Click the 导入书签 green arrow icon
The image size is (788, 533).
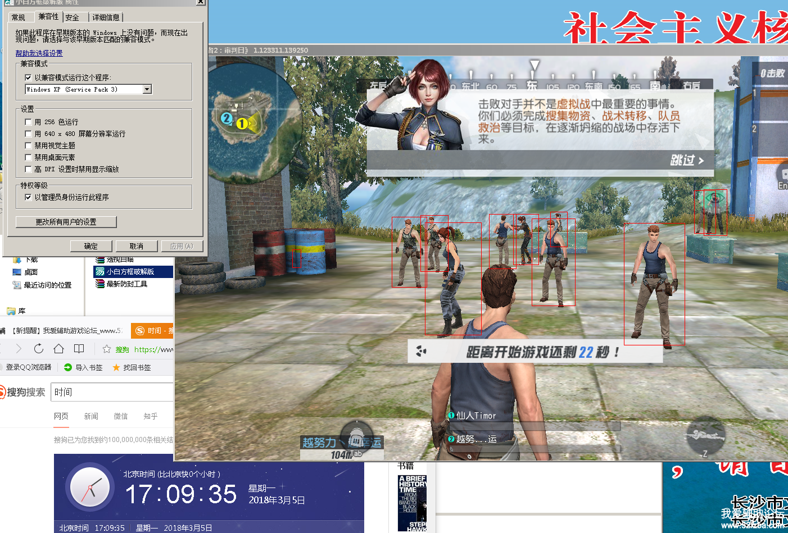pyautogui.click(x=68, y=367)
